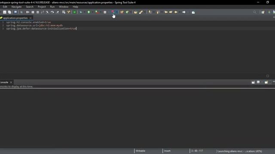Open the Help menu
Screen dimensions: 275x154
tap(76, 7)
